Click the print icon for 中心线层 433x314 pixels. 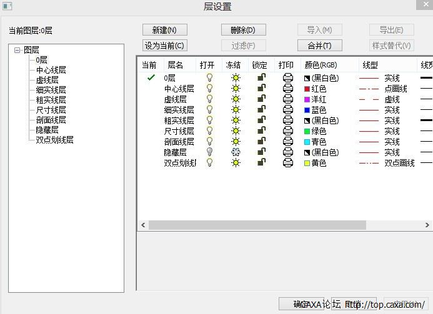(287, 89)
